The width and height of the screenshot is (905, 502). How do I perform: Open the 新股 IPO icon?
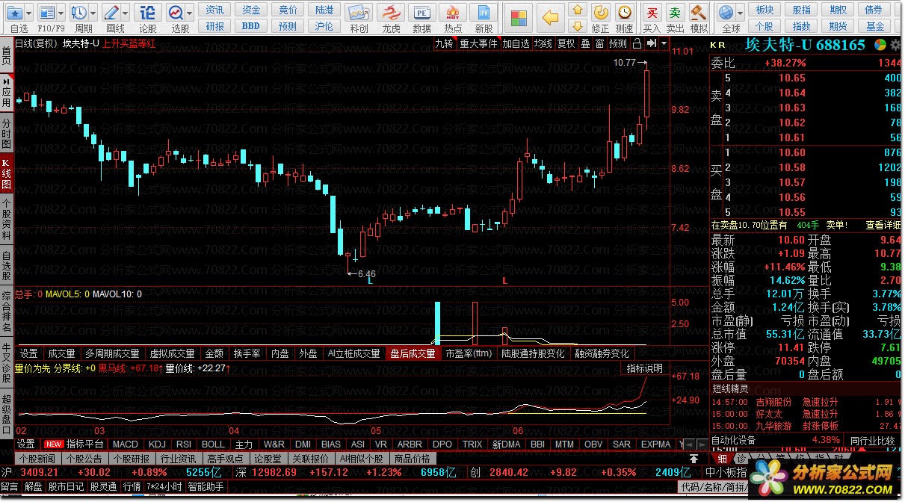pyautogui.click(x=484, y=13)
